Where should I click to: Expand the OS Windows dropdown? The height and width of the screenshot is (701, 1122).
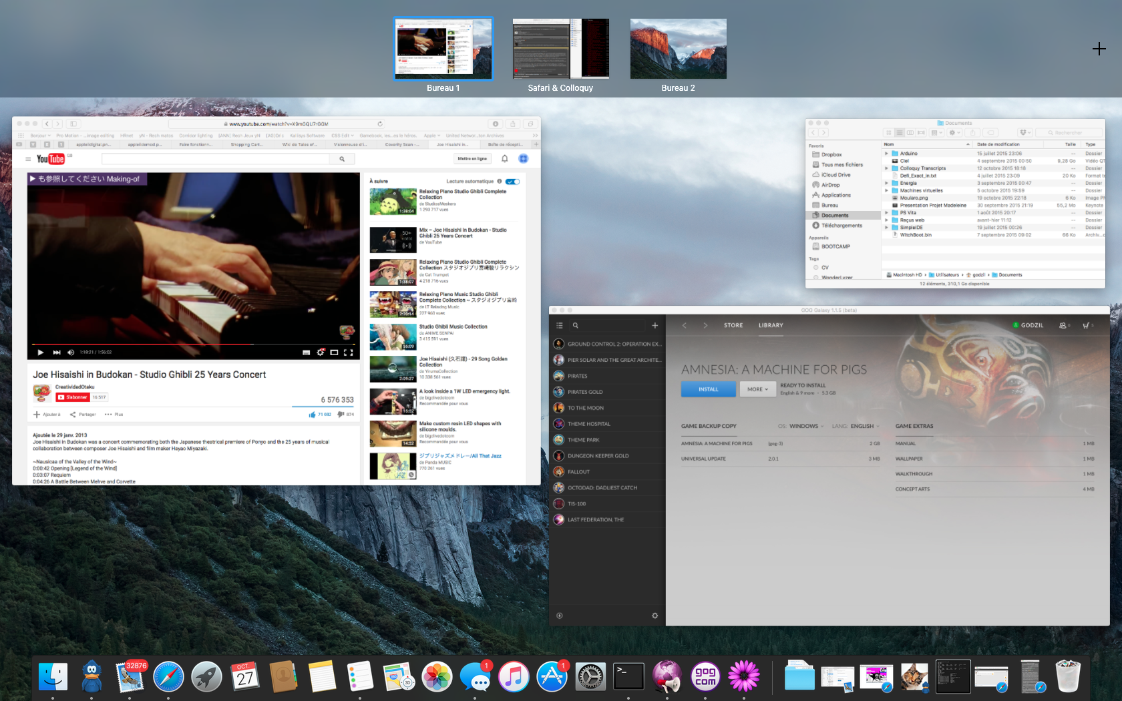tap(806, 426)
